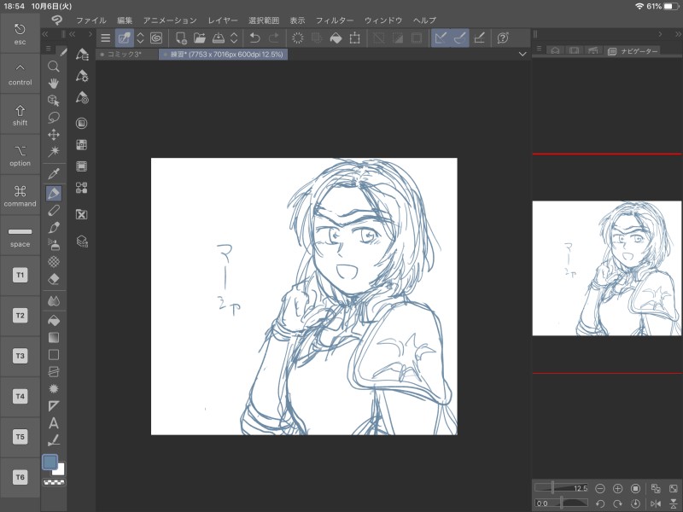Open the Navigator palette menu icon
This screenshot has height=512, width=683.
[x=539, y=49]
